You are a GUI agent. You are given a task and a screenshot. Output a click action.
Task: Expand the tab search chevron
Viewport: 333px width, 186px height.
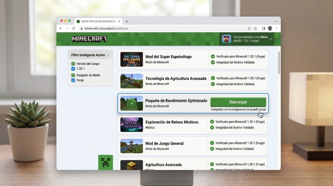point(276,21)
